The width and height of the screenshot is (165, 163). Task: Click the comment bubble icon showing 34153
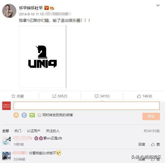tap(97, 96)
